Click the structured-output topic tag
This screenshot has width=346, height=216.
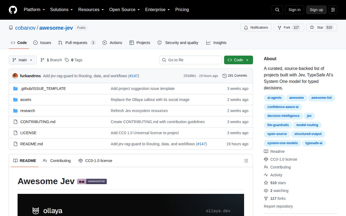[x=308, y=134]
